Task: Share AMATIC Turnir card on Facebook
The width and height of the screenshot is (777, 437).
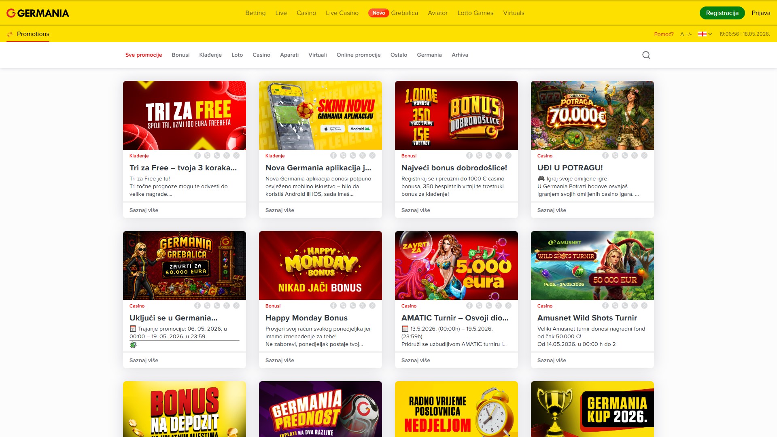Action: [x=469, y=305]
